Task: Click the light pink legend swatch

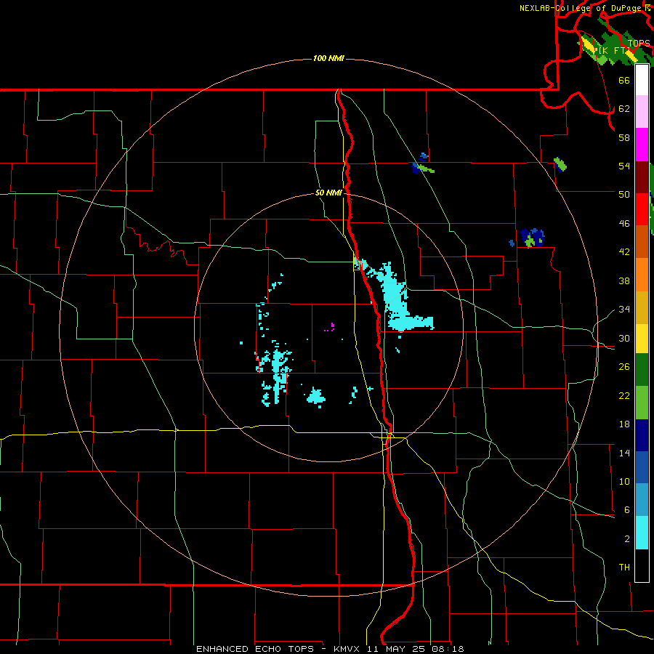Action: pos(642,112)
